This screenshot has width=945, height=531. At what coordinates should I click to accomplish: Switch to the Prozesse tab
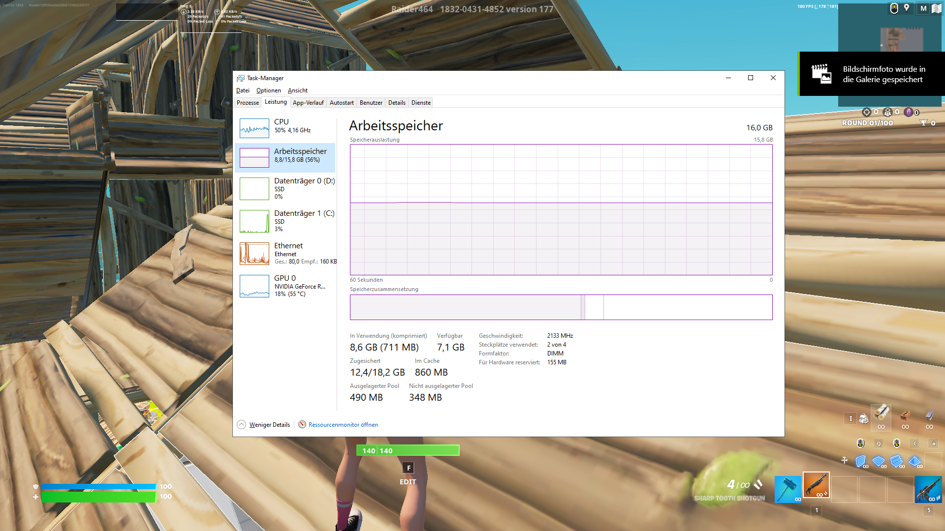(x=248, y=103)
